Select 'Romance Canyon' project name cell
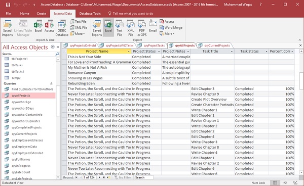Viewport: 304px width, 186px height. tap(99, 73)
